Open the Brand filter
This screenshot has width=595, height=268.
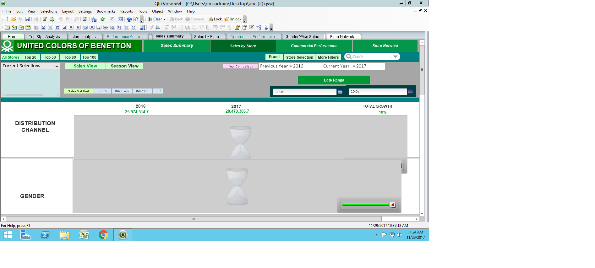coord(274,57)
